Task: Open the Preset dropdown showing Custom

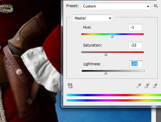Action: pos(116,6)
